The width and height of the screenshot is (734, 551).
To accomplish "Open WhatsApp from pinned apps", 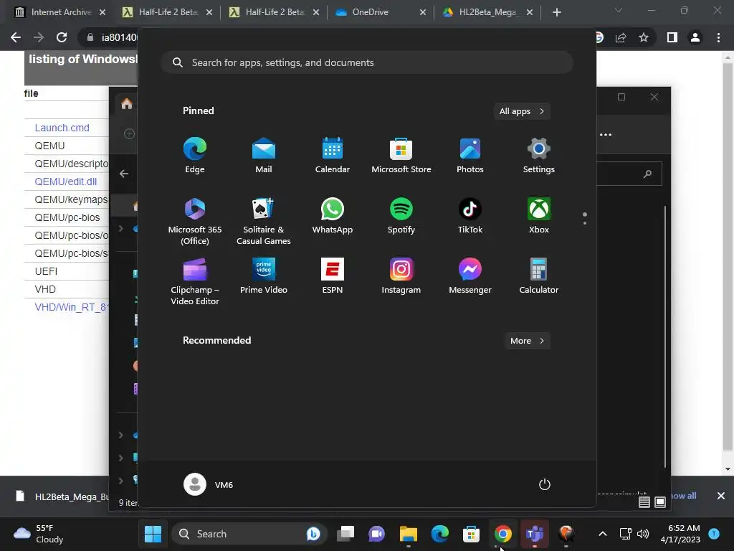I will point(333,215).
